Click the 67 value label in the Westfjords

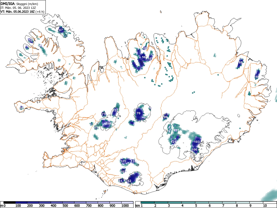61,30
